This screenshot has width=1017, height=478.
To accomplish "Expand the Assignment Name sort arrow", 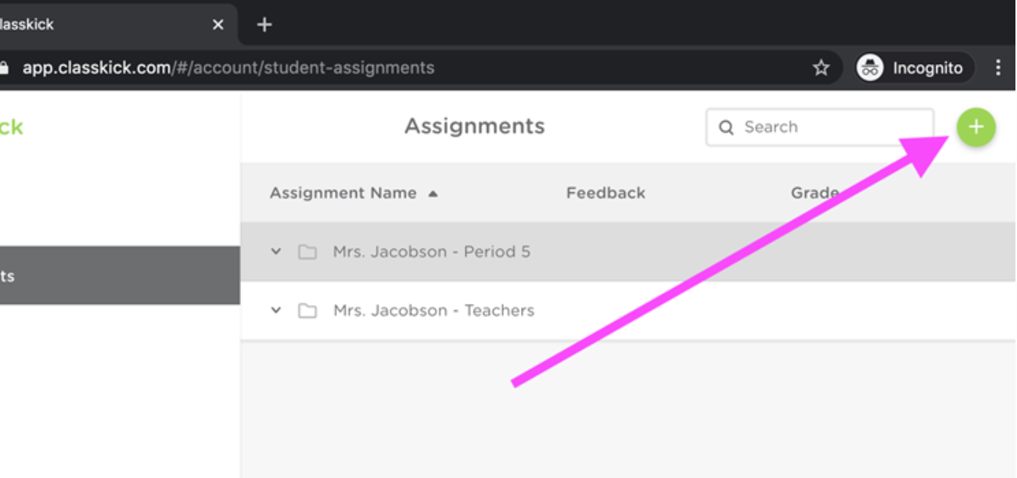I will click(x=434, y=192).
